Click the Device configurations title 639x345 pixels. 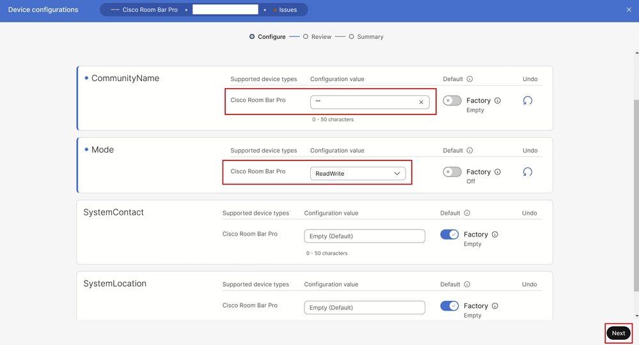coord(43,10)
